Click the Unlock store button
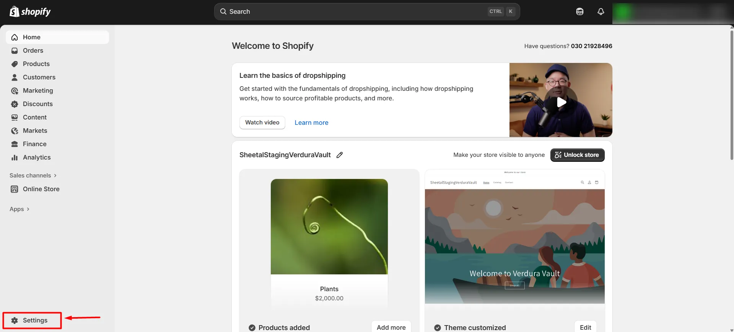 tap(577, 155)
